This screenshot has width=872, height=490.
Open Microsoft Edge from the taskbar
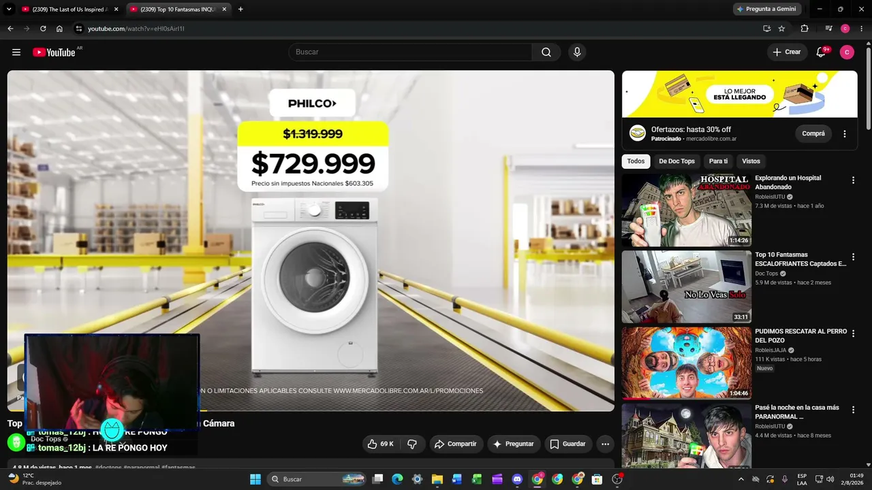tap(397, 479)
